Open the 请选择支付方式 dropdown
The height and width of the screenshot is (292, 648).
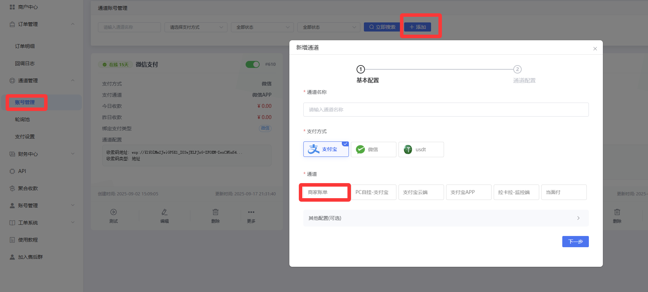coord(196,27)
